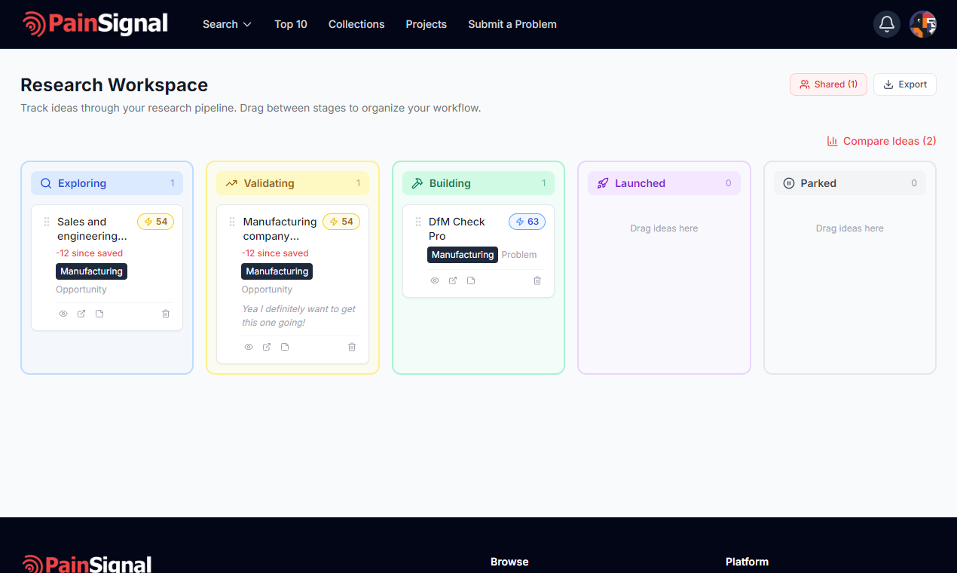Click Manufacturing tag on Sales and engineering card
The height and width of the screenshot is (573, 957).
coord(91,271)
